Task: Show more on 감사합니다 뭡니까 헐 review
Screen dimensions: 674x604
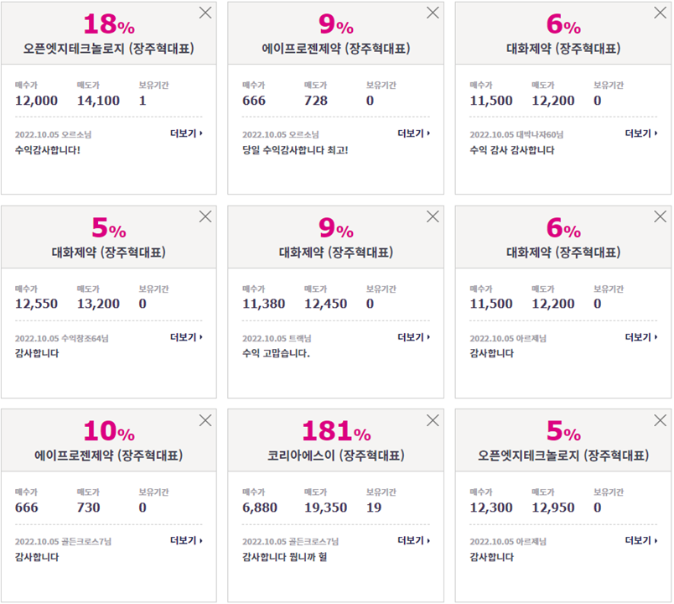Action: coord(413,540)
